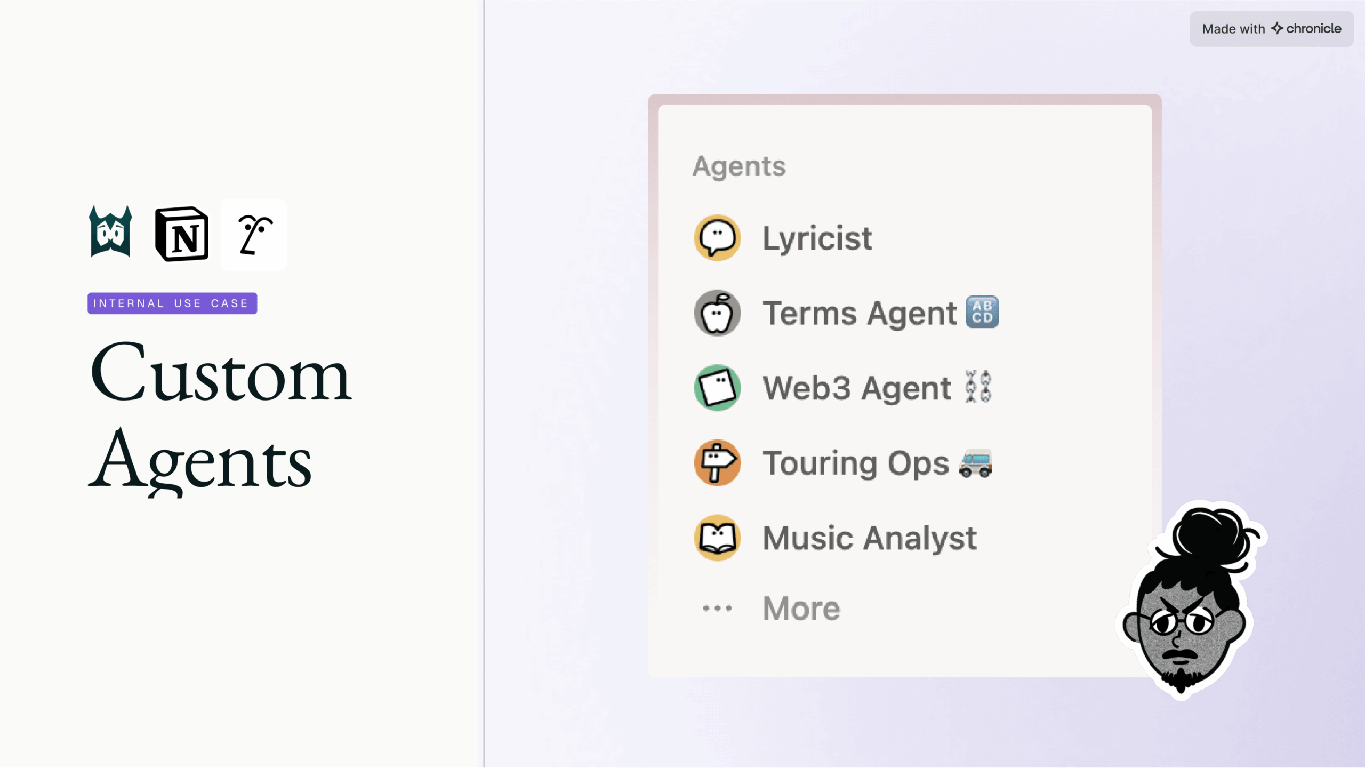The height and width of the screenshot is (768, 1365).
Task: Click the Internal Use Case purple tag
Action: [172, 303]
